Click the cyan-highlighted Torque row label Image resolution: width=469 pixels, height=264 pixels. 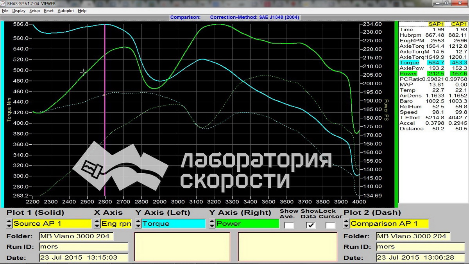point(409,63)
